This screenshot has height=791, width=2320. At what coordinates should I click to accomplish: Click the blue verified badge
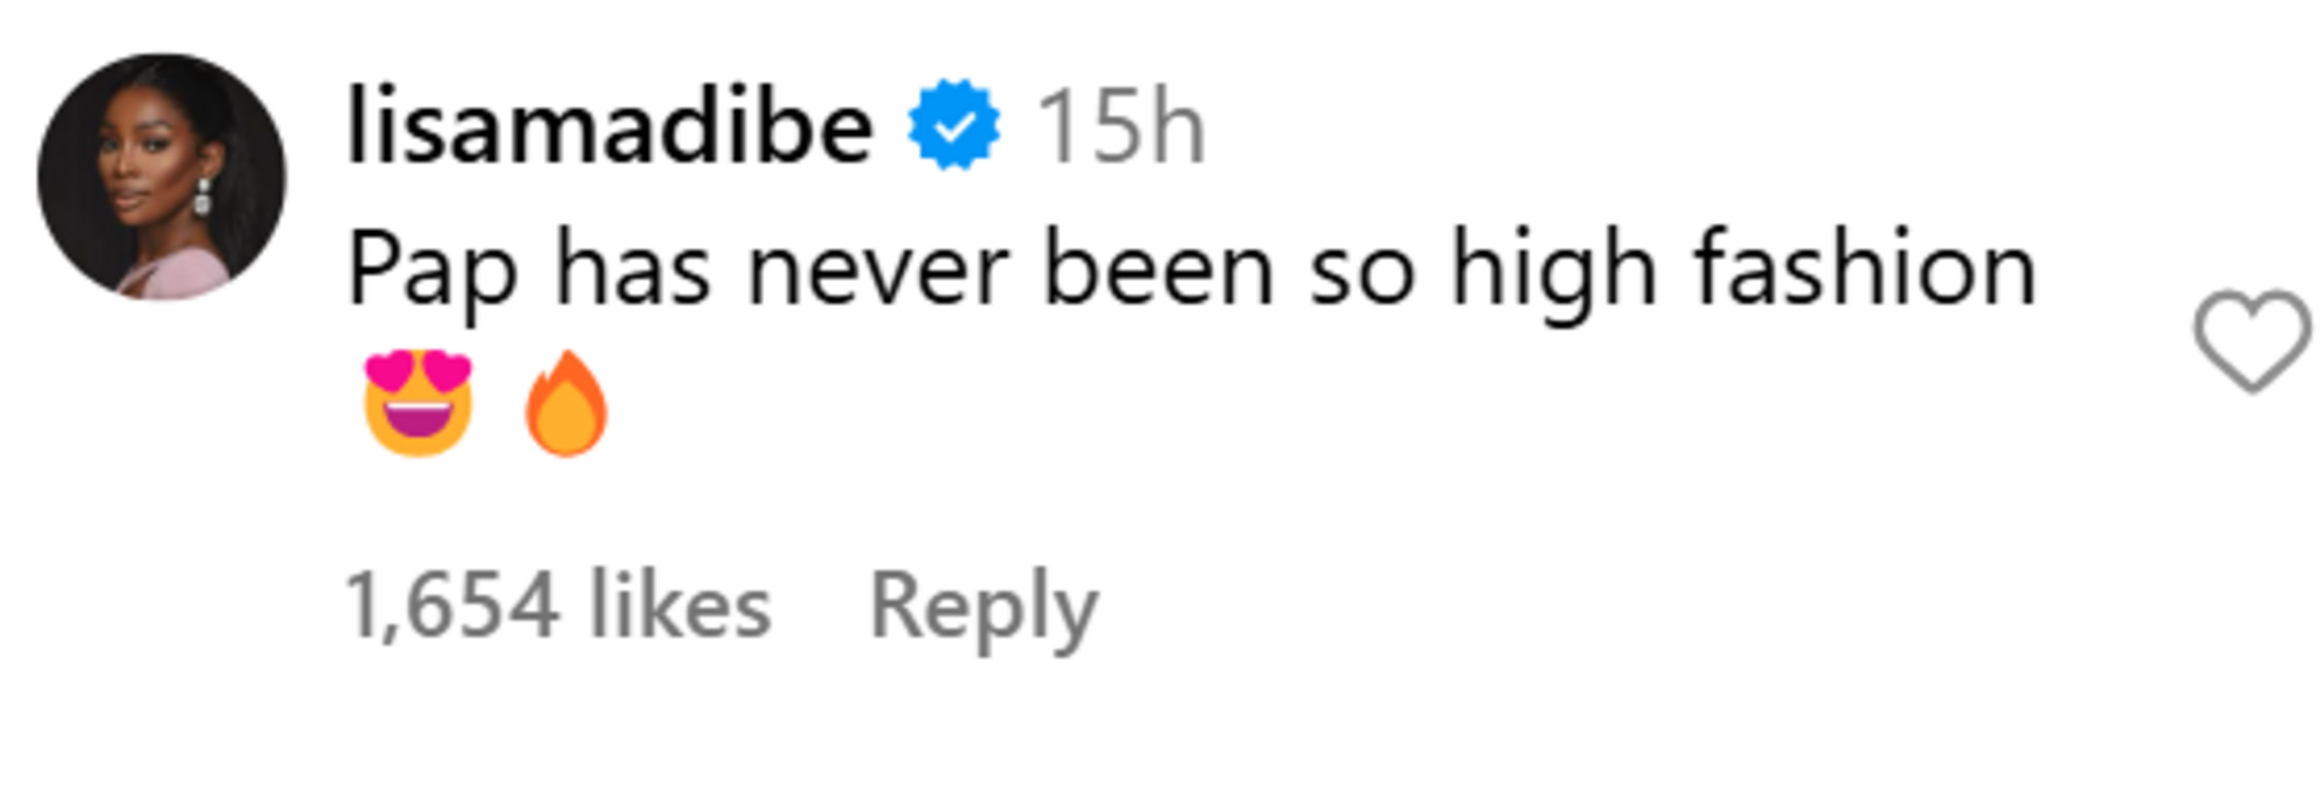[x=954, y=126]
